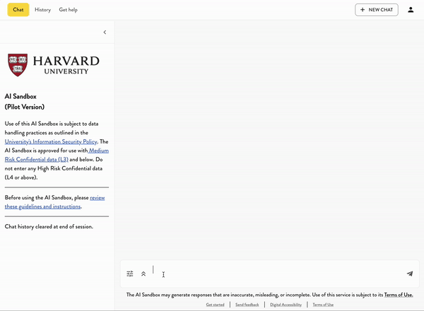Screen dimensions: 424x311
Task: Click Get started in footer
Action: 215,305
